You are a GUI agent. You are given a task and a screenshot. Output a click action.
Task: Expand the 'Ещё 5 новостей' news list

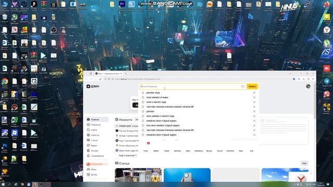pos(127,155)
